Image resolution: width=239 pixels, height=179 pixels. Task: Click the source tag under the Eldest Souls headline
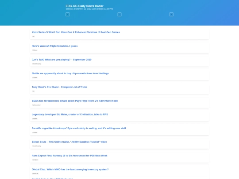(37, 146)
